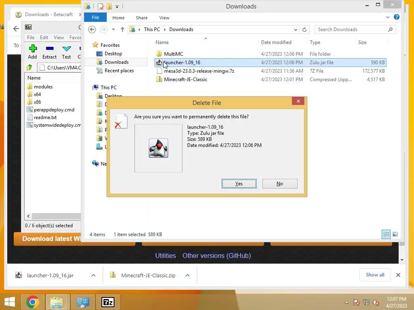Viewport: 414px width, 310px height.
Task: Select Minecraft-JE-Classic zip file
Action: (186, 80)
